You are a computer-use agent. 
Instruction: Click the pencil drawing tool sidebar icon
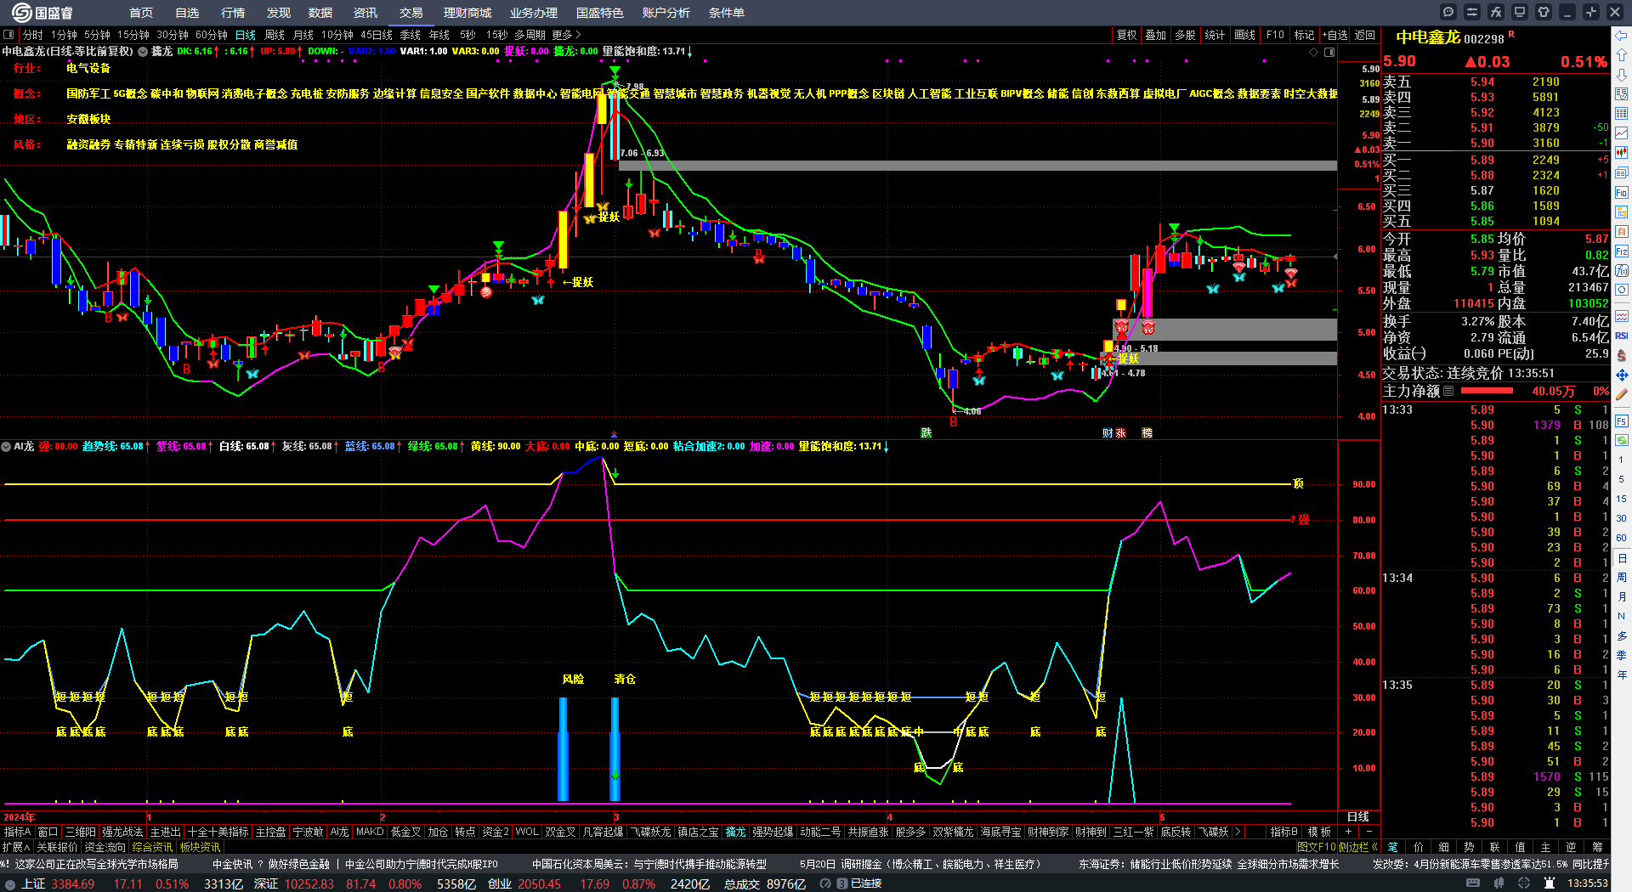(x=1622, y=394)
